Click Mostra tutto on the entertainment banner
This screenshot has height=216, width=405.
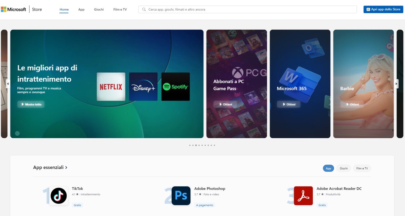(31, 104)
